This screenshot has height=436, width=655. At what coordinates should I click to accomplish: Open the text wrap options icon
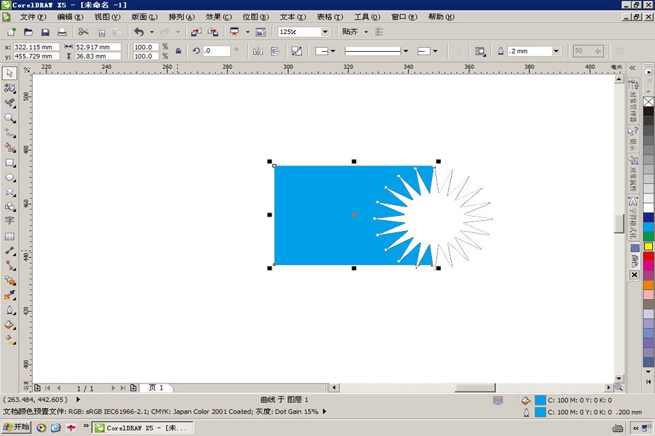pyautogui.click(x=480, y=51)
